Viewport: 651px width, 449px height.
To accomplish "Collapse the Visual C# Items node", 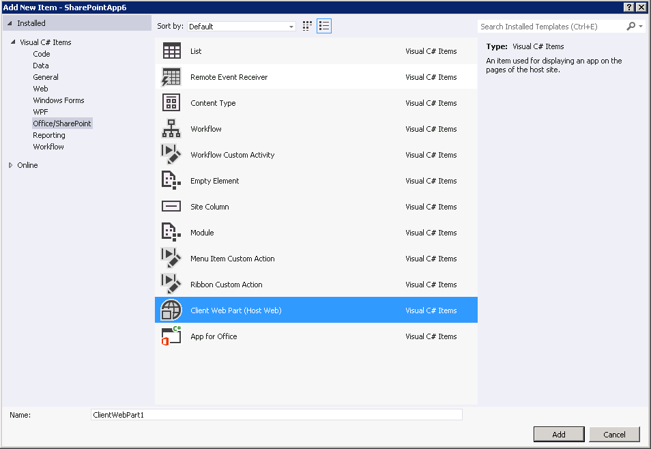I will tap(13, 42).
